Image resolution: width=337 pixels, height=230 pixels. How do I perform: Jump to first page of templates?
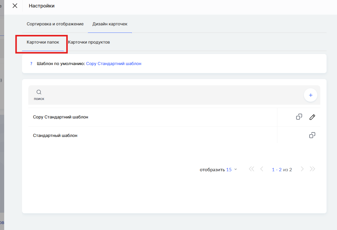pyautogui.click(x=251, y=169)
